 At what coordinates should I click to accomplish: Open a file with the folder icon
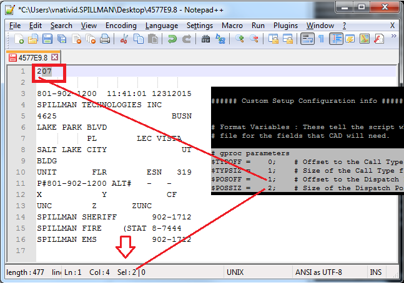(33, 39)
